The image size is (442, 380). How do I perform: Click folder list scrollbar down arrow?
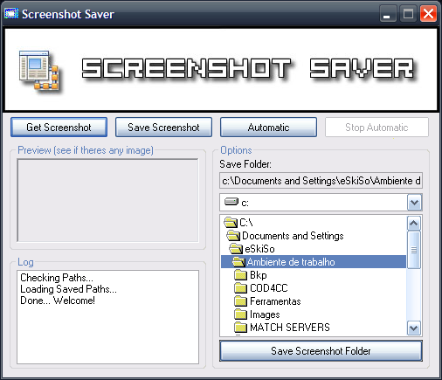414,328
